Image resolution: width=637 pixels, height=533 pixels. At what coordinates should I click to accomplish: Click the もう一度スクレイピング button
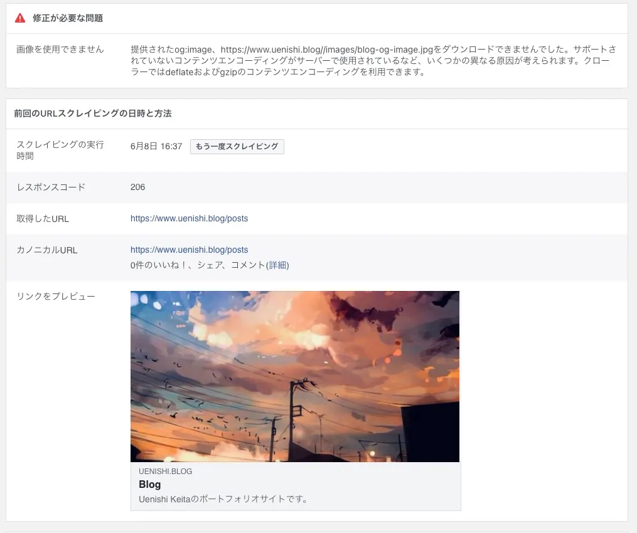click(237, 147)
